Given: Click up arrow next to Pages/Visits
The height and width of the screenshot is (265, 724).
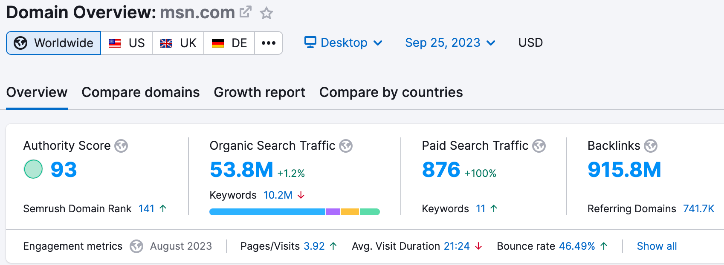Looking at the screenshot, I should 333,246.
